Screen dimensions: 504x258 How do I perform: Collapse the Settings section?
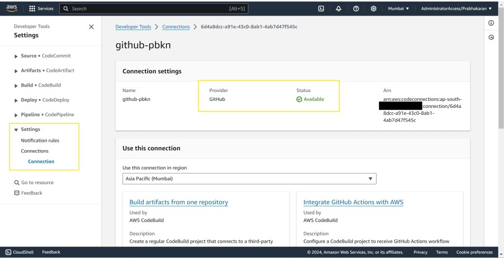[x=17, y=129]
